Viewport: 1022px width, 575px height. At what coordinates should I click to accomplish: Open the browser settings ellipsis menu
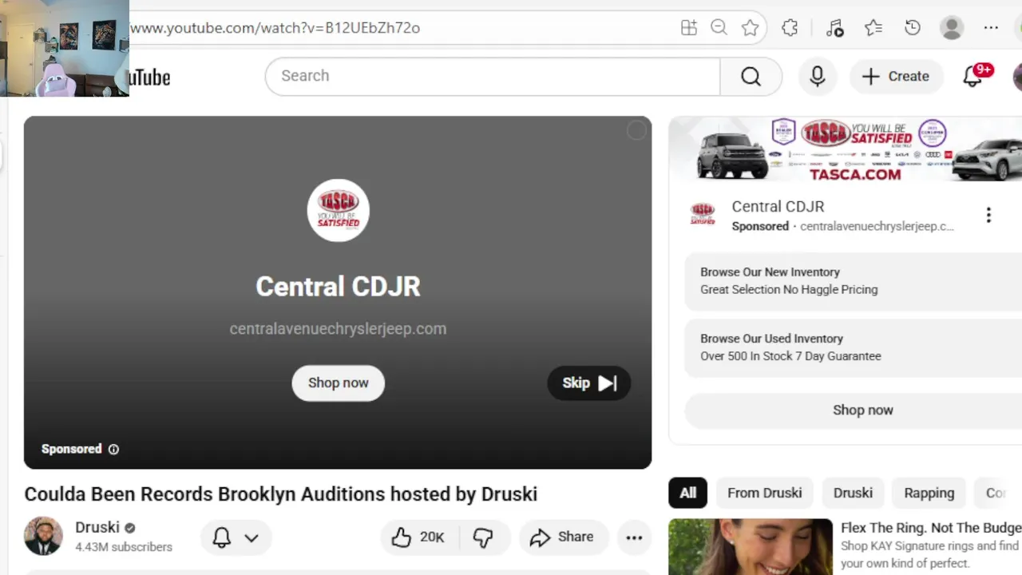pos(991,28)
